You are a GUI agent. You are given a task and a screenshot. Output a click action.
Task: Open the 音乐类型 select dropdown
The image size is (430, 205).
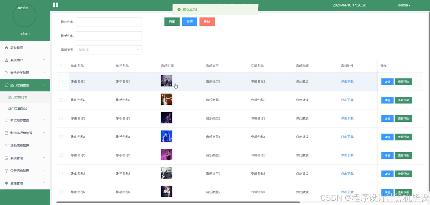coord(109,50)
